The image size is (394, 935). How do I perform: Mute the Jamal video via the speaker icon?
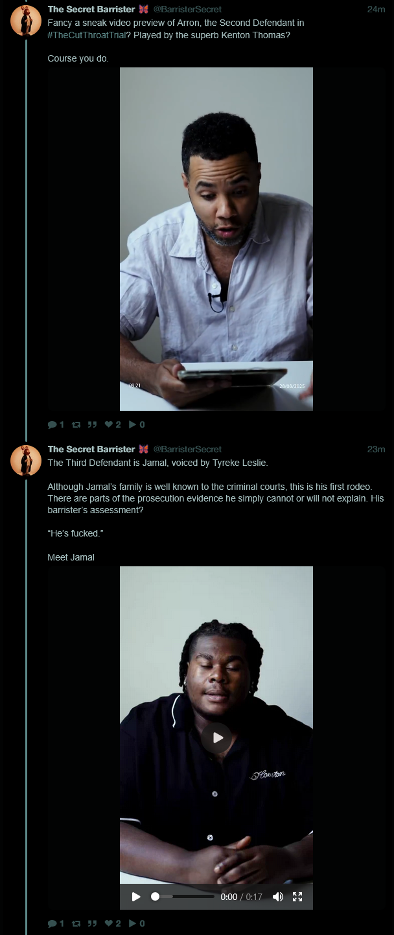tap(278, 897)
